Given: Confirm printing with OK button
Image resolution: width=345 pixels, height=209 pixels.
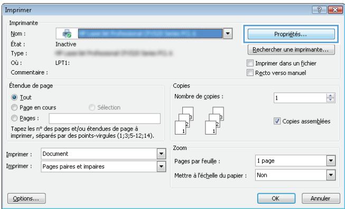Looking at the screenshot, I should pos(276,198).
